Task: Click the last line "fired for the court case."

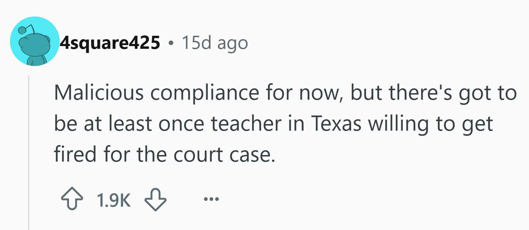Action: [x=165, y=154]
